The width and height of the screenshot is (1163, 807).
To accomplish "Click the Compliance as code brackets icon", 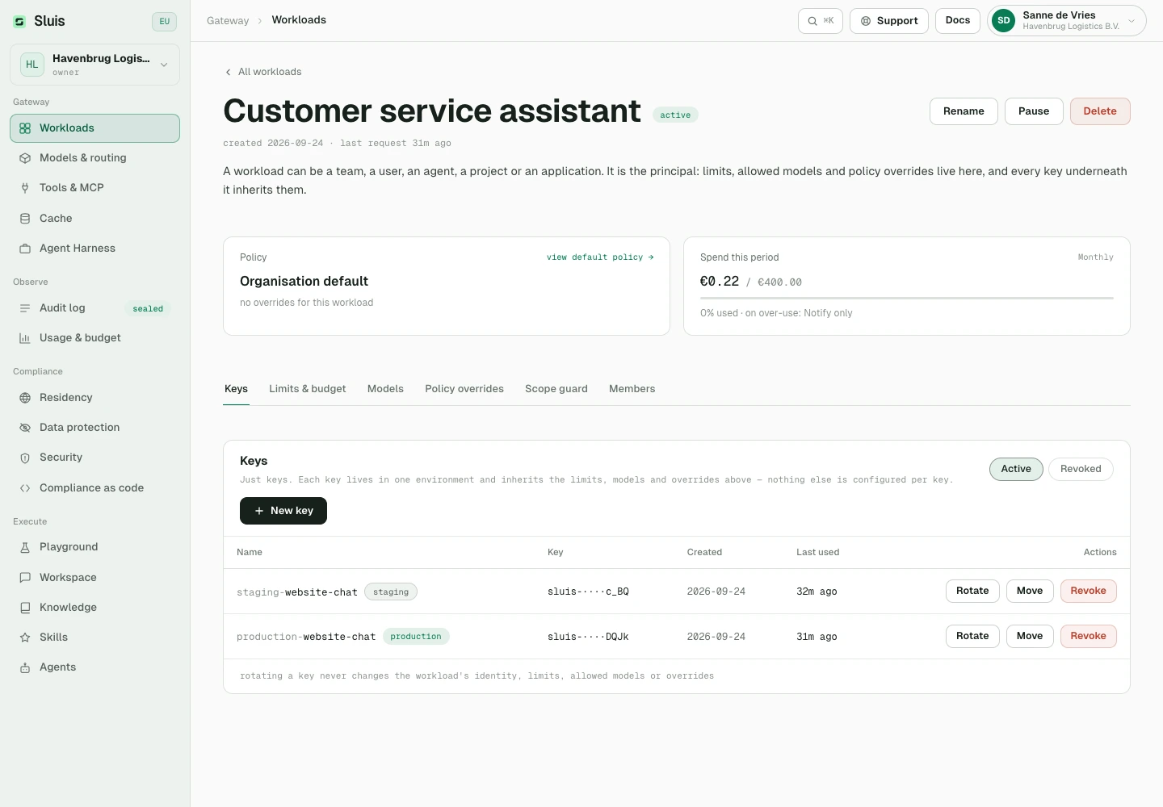I will pyautogui.click(x=25, y=488).
